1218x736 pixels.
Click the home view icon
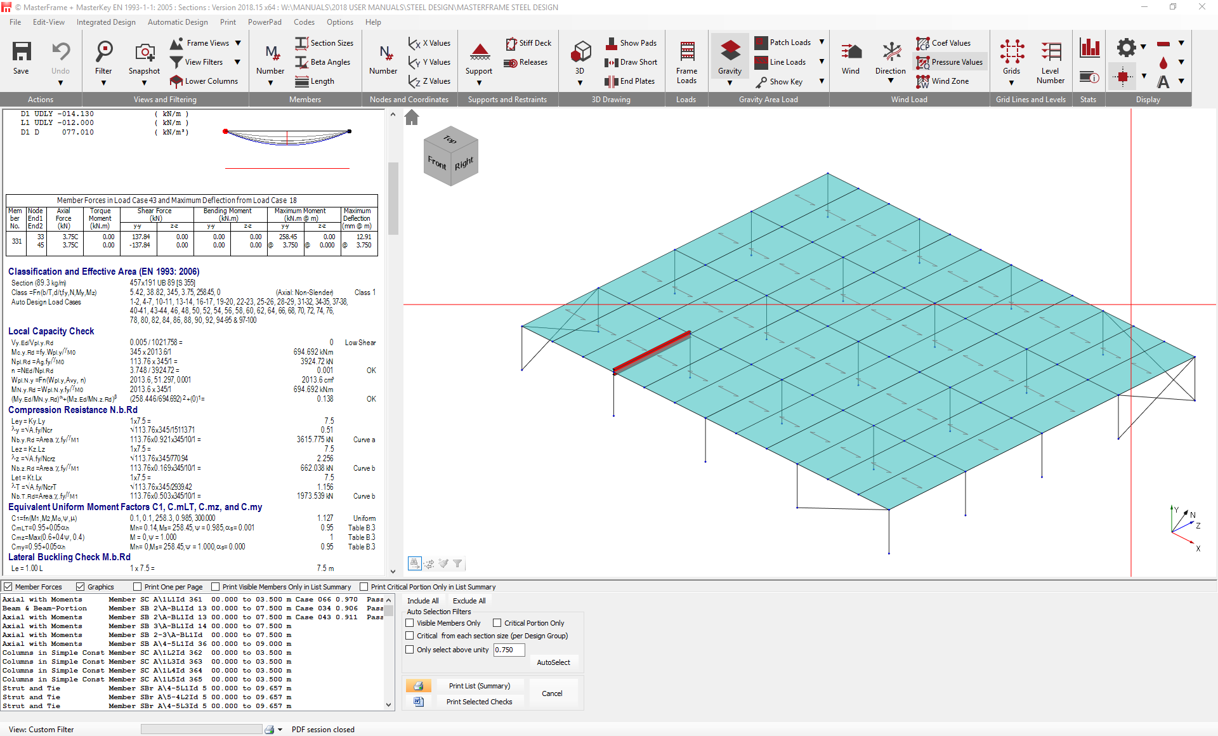point(412,117)
